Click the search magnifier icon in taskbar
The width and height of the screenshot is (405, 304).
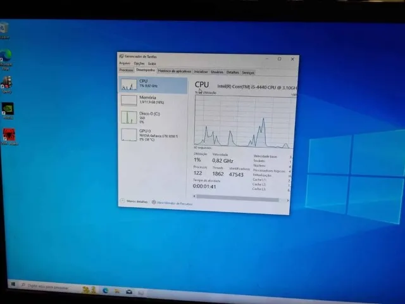(23, 285)
